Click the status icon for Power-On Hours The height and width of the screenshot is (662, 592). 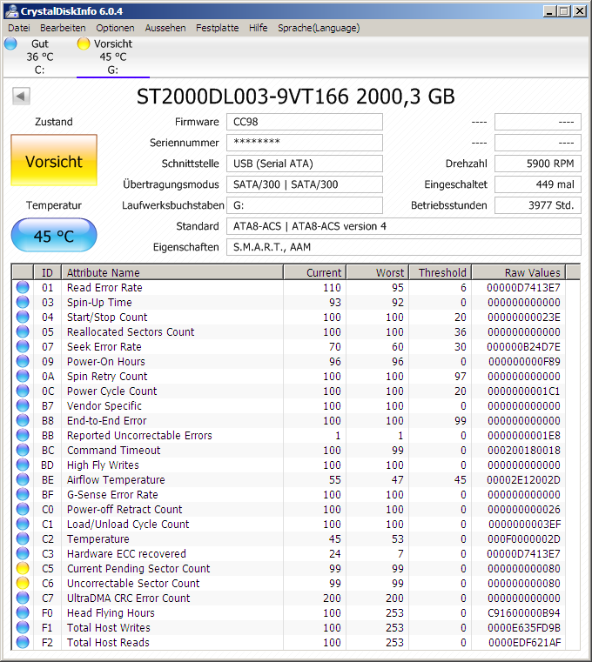(23, 361)
